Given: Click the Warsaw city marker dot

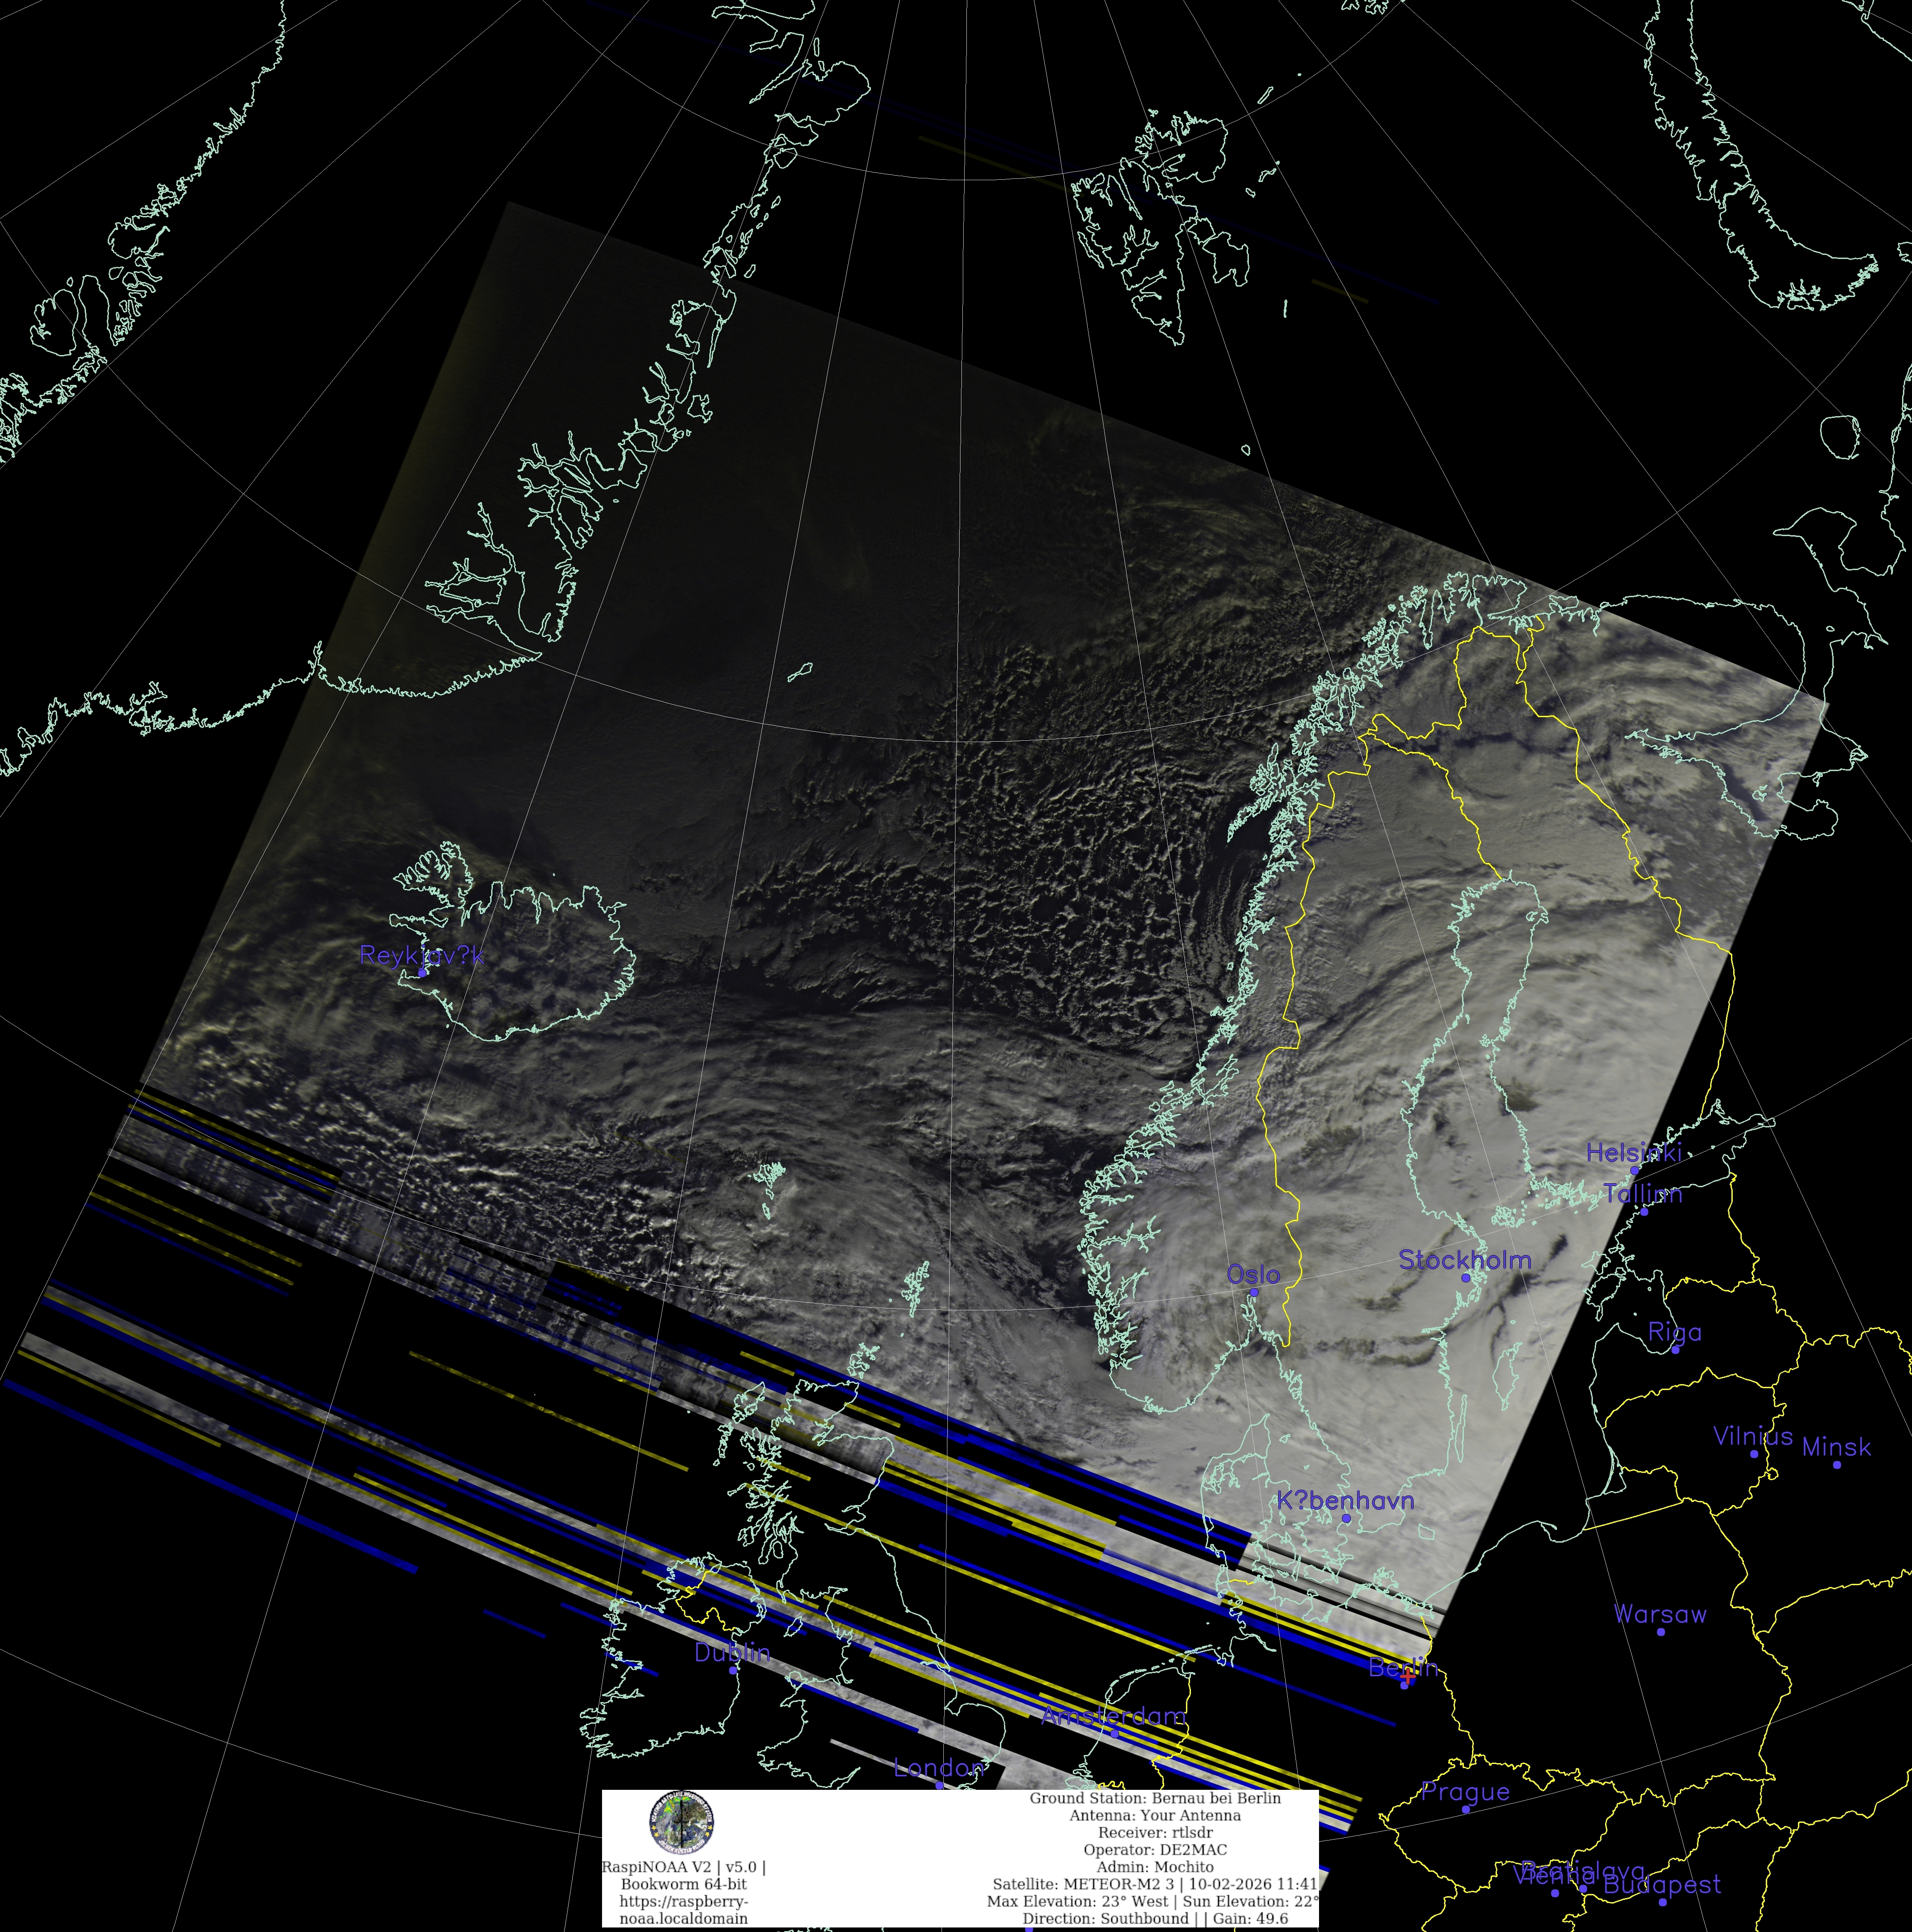Looking at the screenshot, I should (x=1661, y=1632).
